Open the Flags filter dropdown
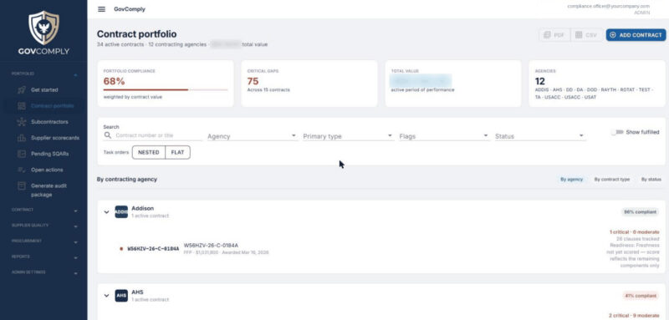669x320 pixels. (x=444, y=136)
